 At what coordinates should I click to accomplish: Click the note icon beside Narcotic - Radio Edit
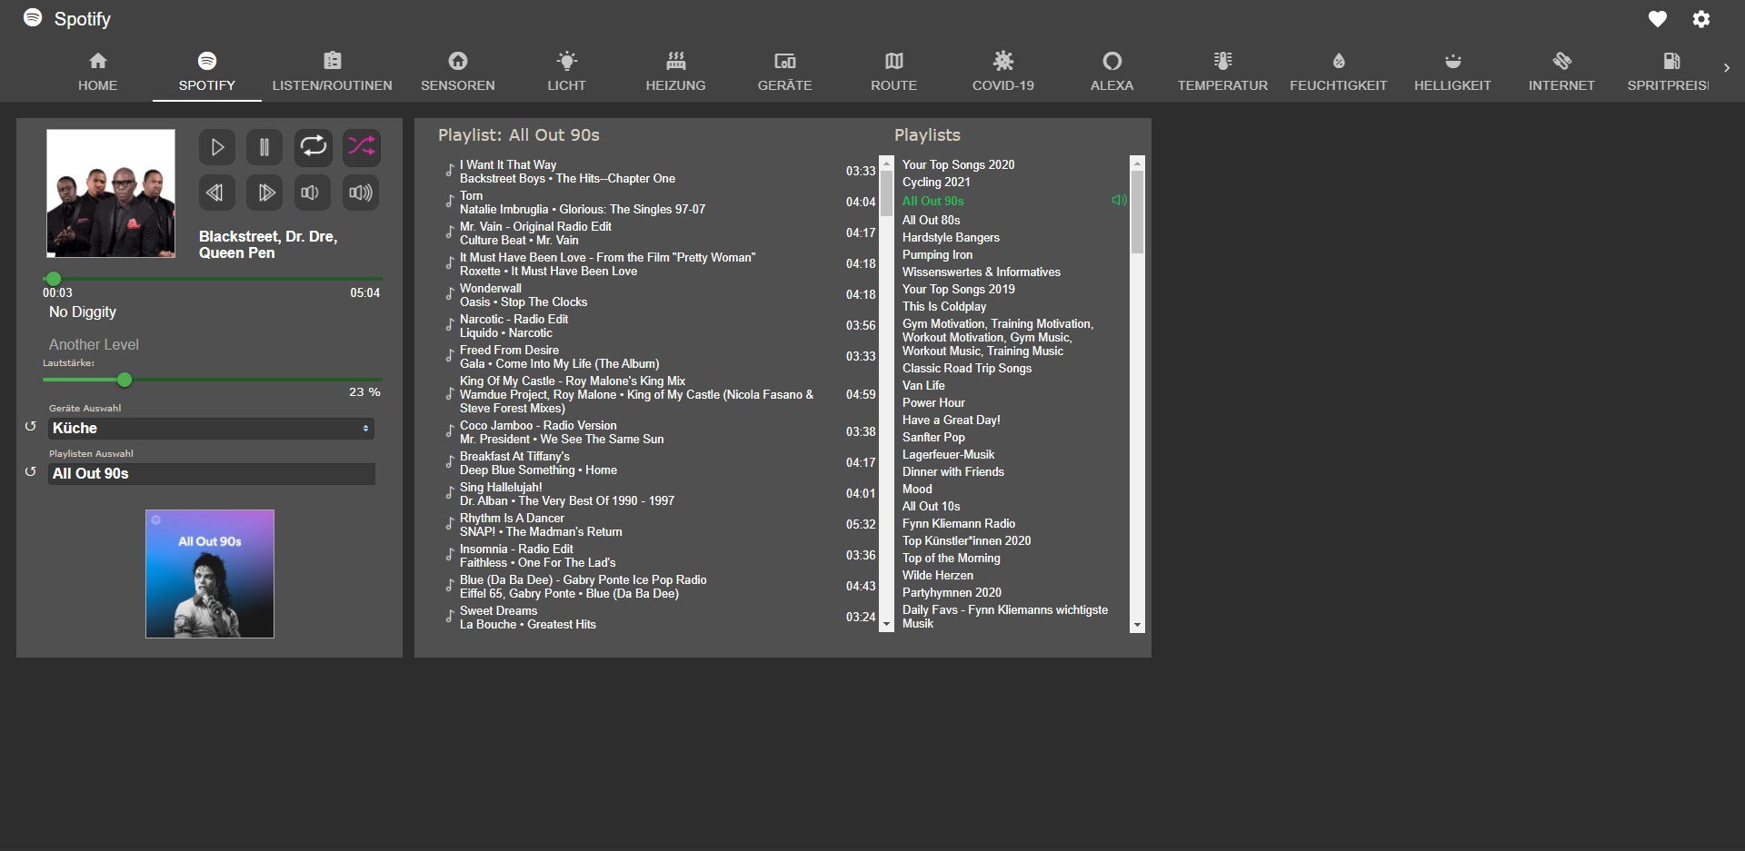pyautogui.click(x=449, y=325)
